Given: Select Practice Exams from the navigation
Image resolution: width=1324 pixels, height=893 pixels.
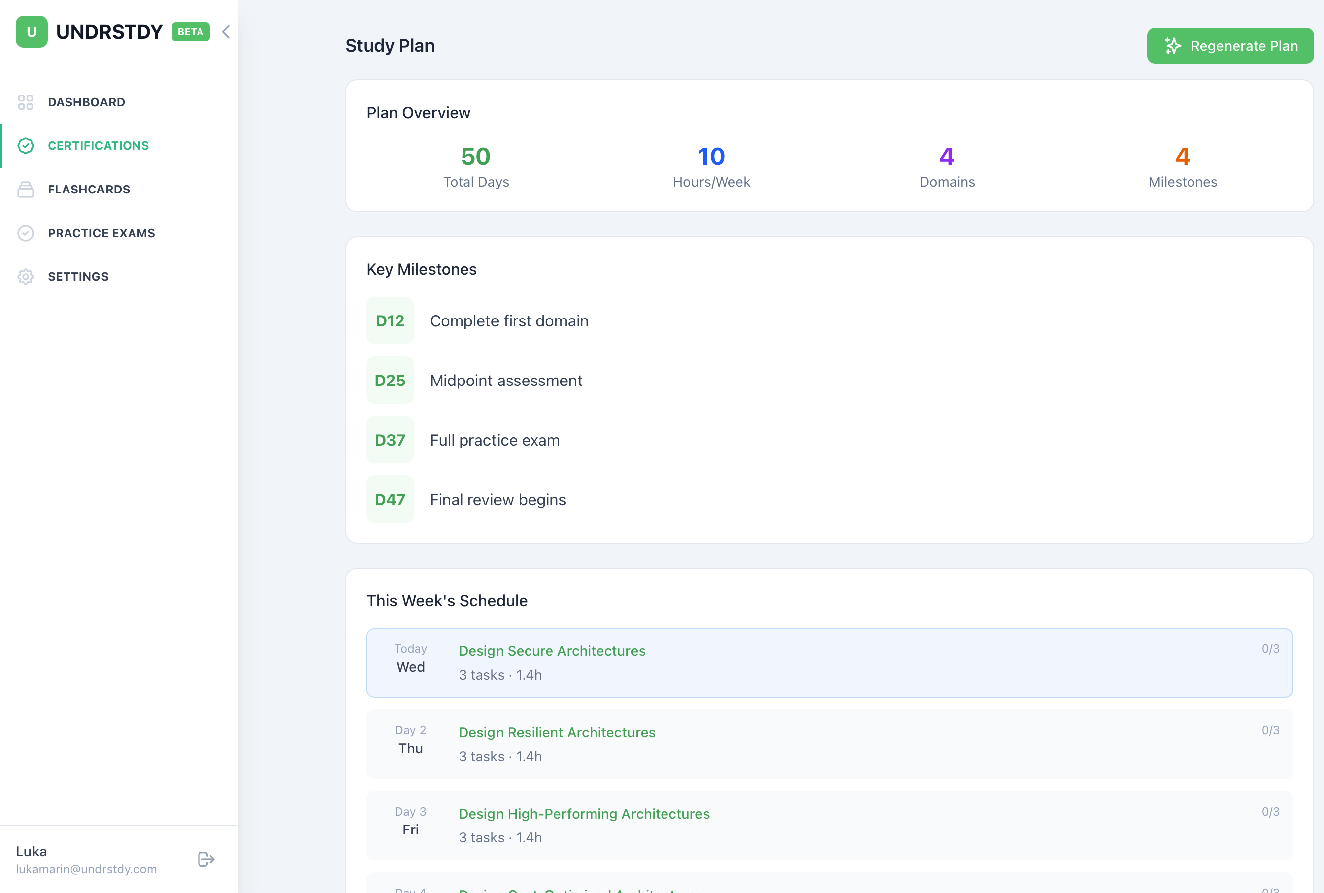Looking at the screenshot, I should (101, 233).
